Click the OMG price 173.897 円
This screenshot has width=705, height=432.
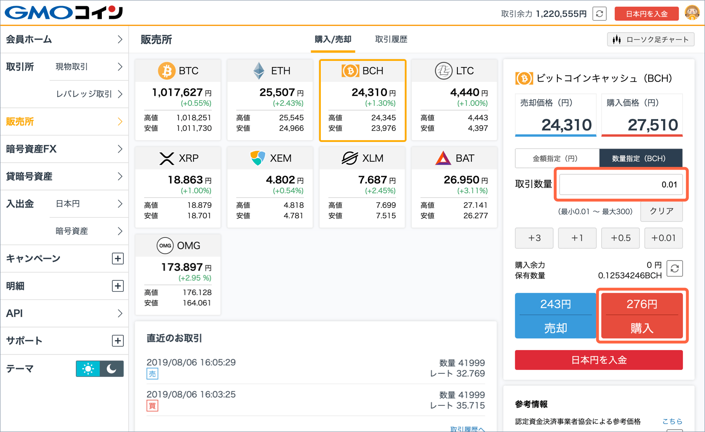186,267
